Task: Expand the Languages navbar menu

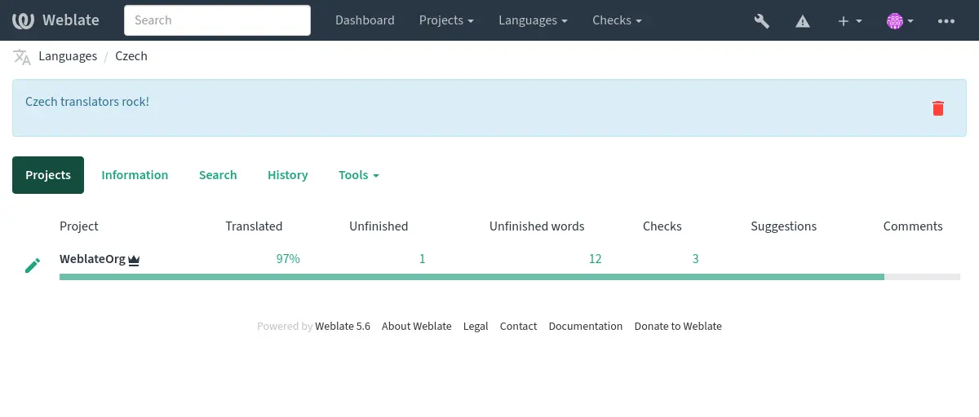Action: tap(534, 20)
